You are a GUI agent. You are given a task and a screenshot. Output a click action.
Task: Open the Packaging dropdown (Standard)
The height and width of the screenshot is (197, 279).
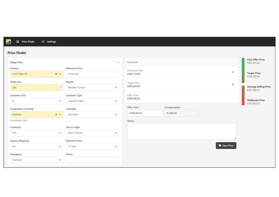[36, 160]
